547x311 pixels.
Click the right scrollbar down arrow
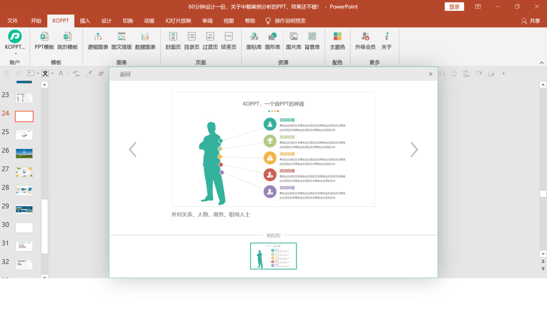pyautogui.click(x=543, y=254)
